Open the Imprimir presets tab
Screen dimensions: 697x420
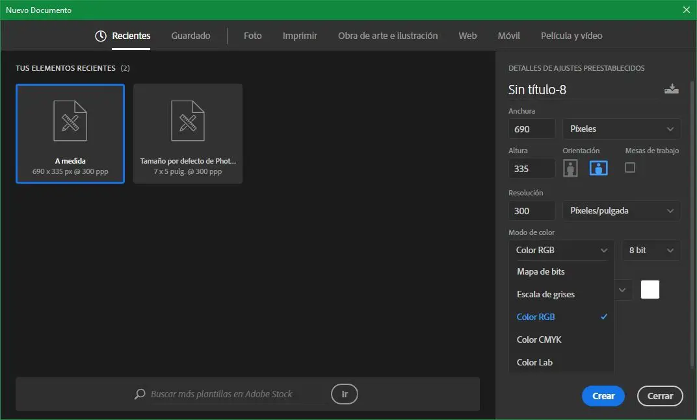click(300, 36)
